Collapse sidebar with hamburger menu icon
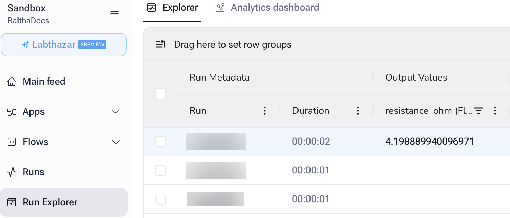 point(114,14)
